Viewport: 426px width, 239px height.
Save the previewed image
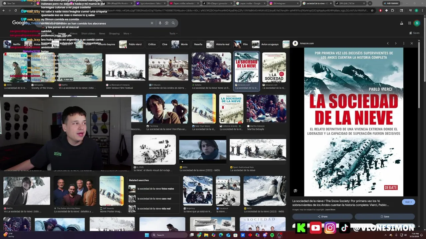pyautogui.click(x=384, y=216)
